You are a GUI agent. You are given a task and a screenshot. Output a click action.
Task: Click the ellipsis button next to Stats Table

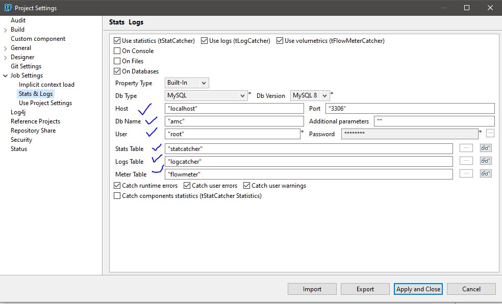click(466, 148)
